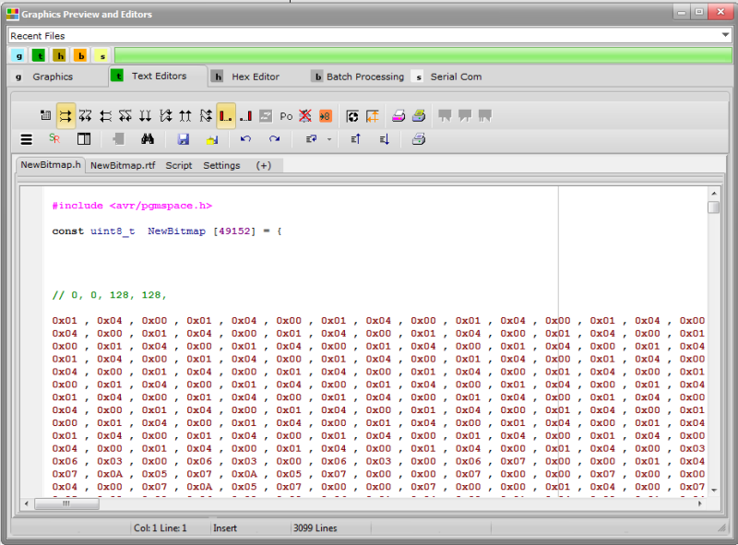Click the black circular rotate icon
The width and height of the screenshot is (738, 545).
tap(352, 116)
